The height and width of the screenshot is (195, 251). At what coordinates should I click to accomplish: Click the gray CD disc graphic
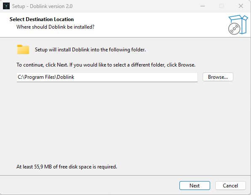tap(234, 29)
